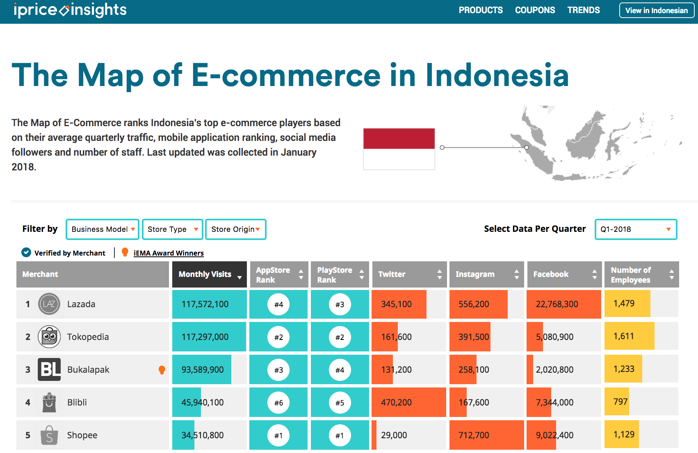Sort table by AppStore Rank
The width and height of the screenshot is (698, 453).
click(x=278, y=274)
